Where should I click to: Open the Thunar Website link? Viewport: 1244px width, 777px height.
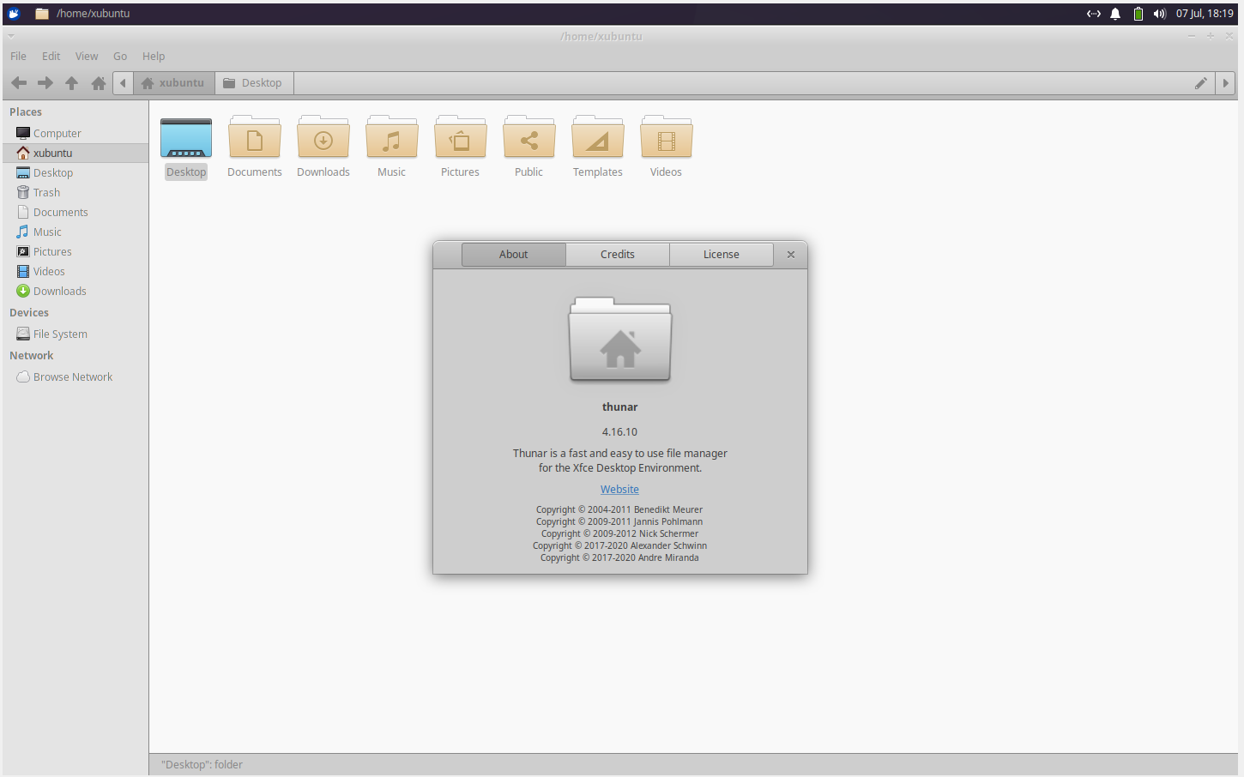[x=619, y=489]
